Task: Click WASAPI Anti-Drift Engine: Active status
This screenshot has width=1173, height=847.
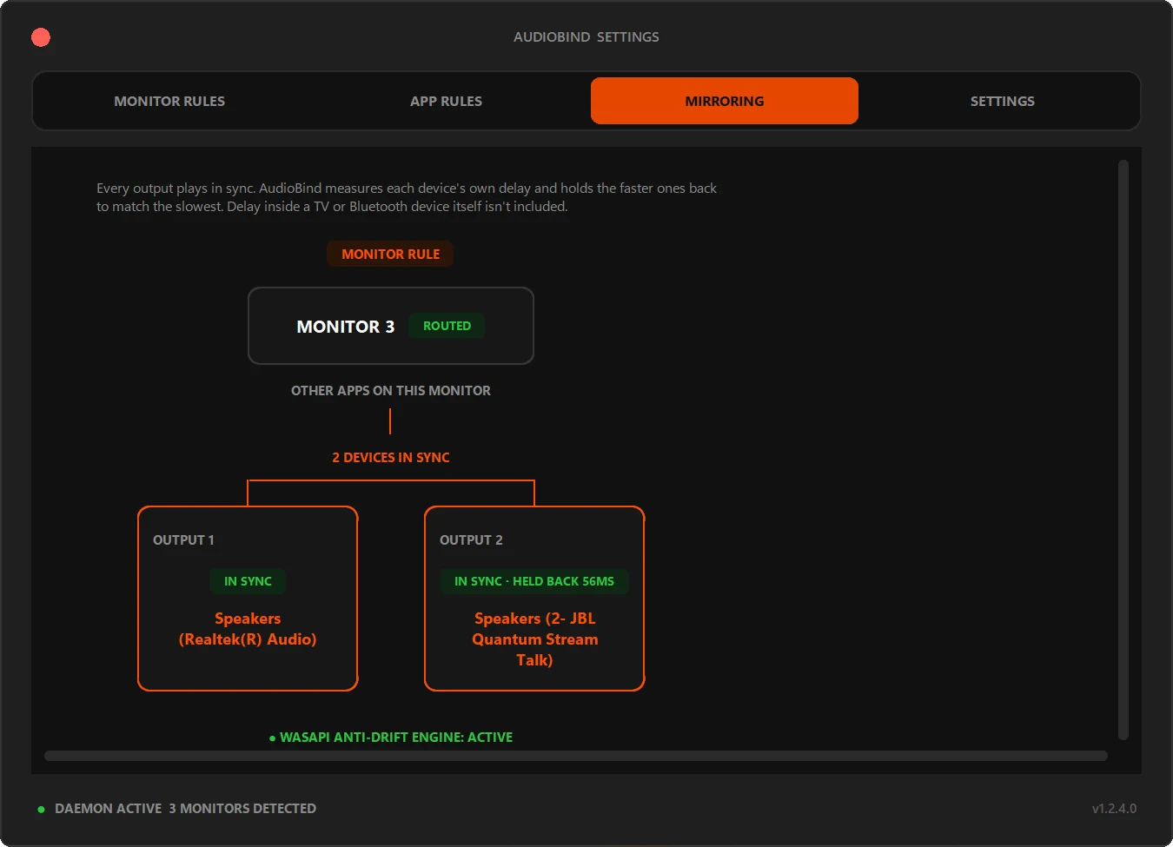Action: 391,738
